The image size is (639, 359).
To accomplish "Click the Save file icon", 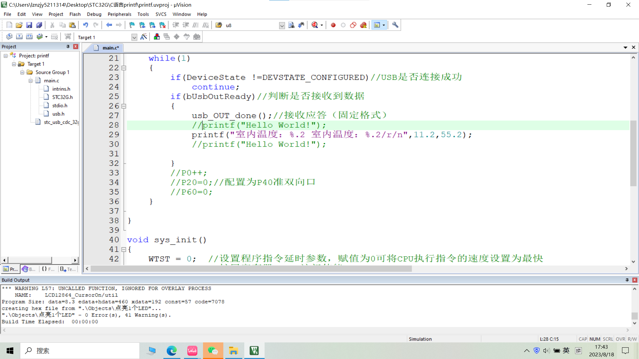I will coord(29,25).
